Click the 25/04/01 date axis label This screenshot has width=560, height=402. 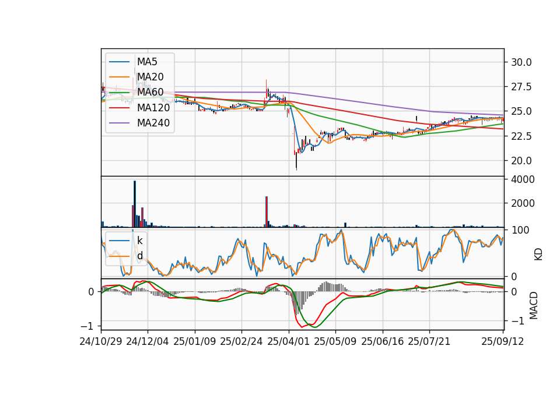(289, 341)
